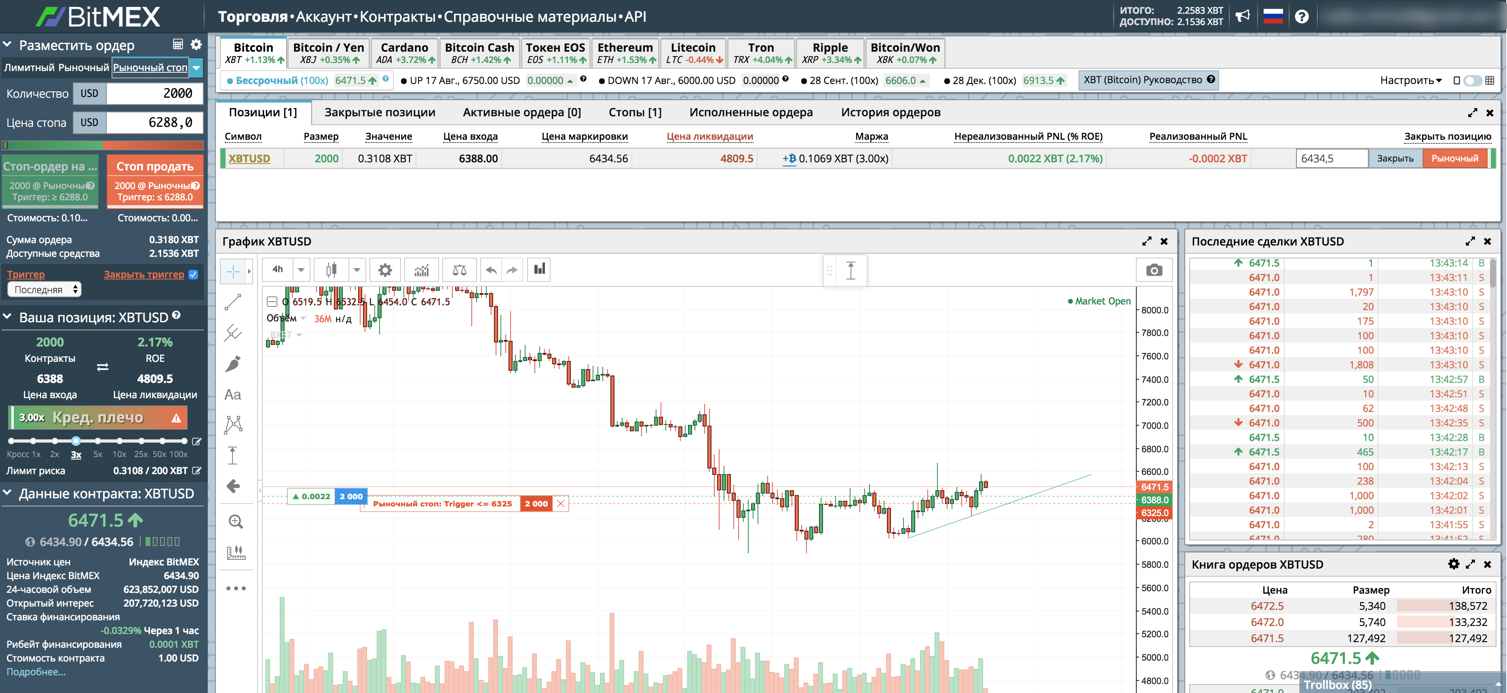Click the Количество quantity input field
The width and height of the screenshot is (1507, 693).
[154, 94]
